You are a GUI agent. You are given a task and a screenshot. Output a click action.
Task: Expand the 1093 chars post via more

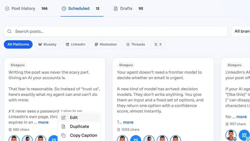pyautogui.click(x=128, y=122)
